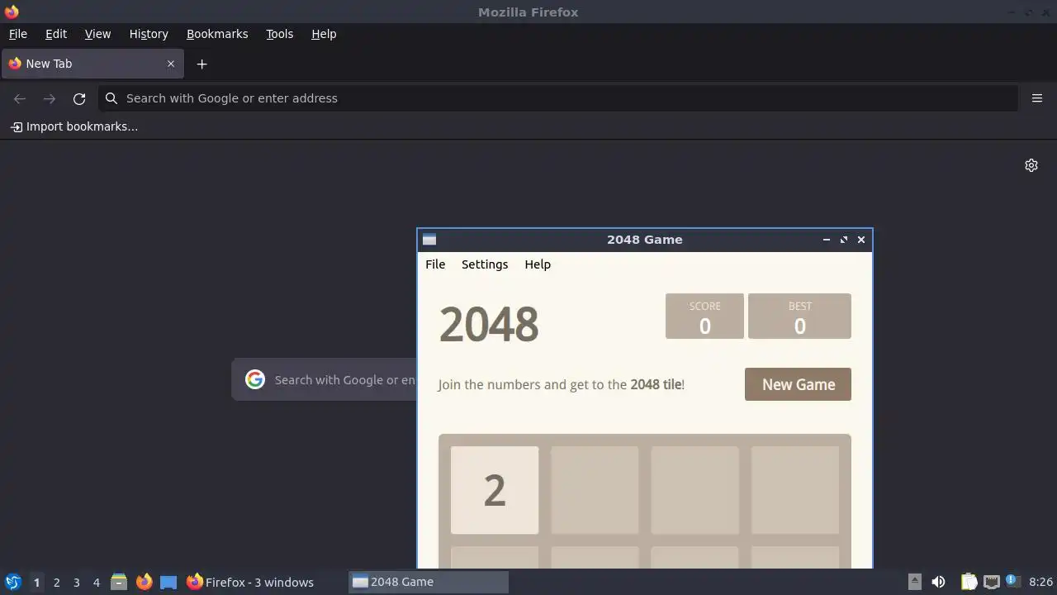Click the clipboard tray icon
Viewport: 1057px width, 595px height.
(969, 582)
